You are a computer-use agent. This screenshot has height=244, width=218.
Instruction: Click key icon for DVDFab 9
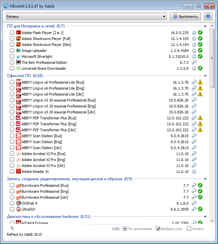[x=194, y=203]
